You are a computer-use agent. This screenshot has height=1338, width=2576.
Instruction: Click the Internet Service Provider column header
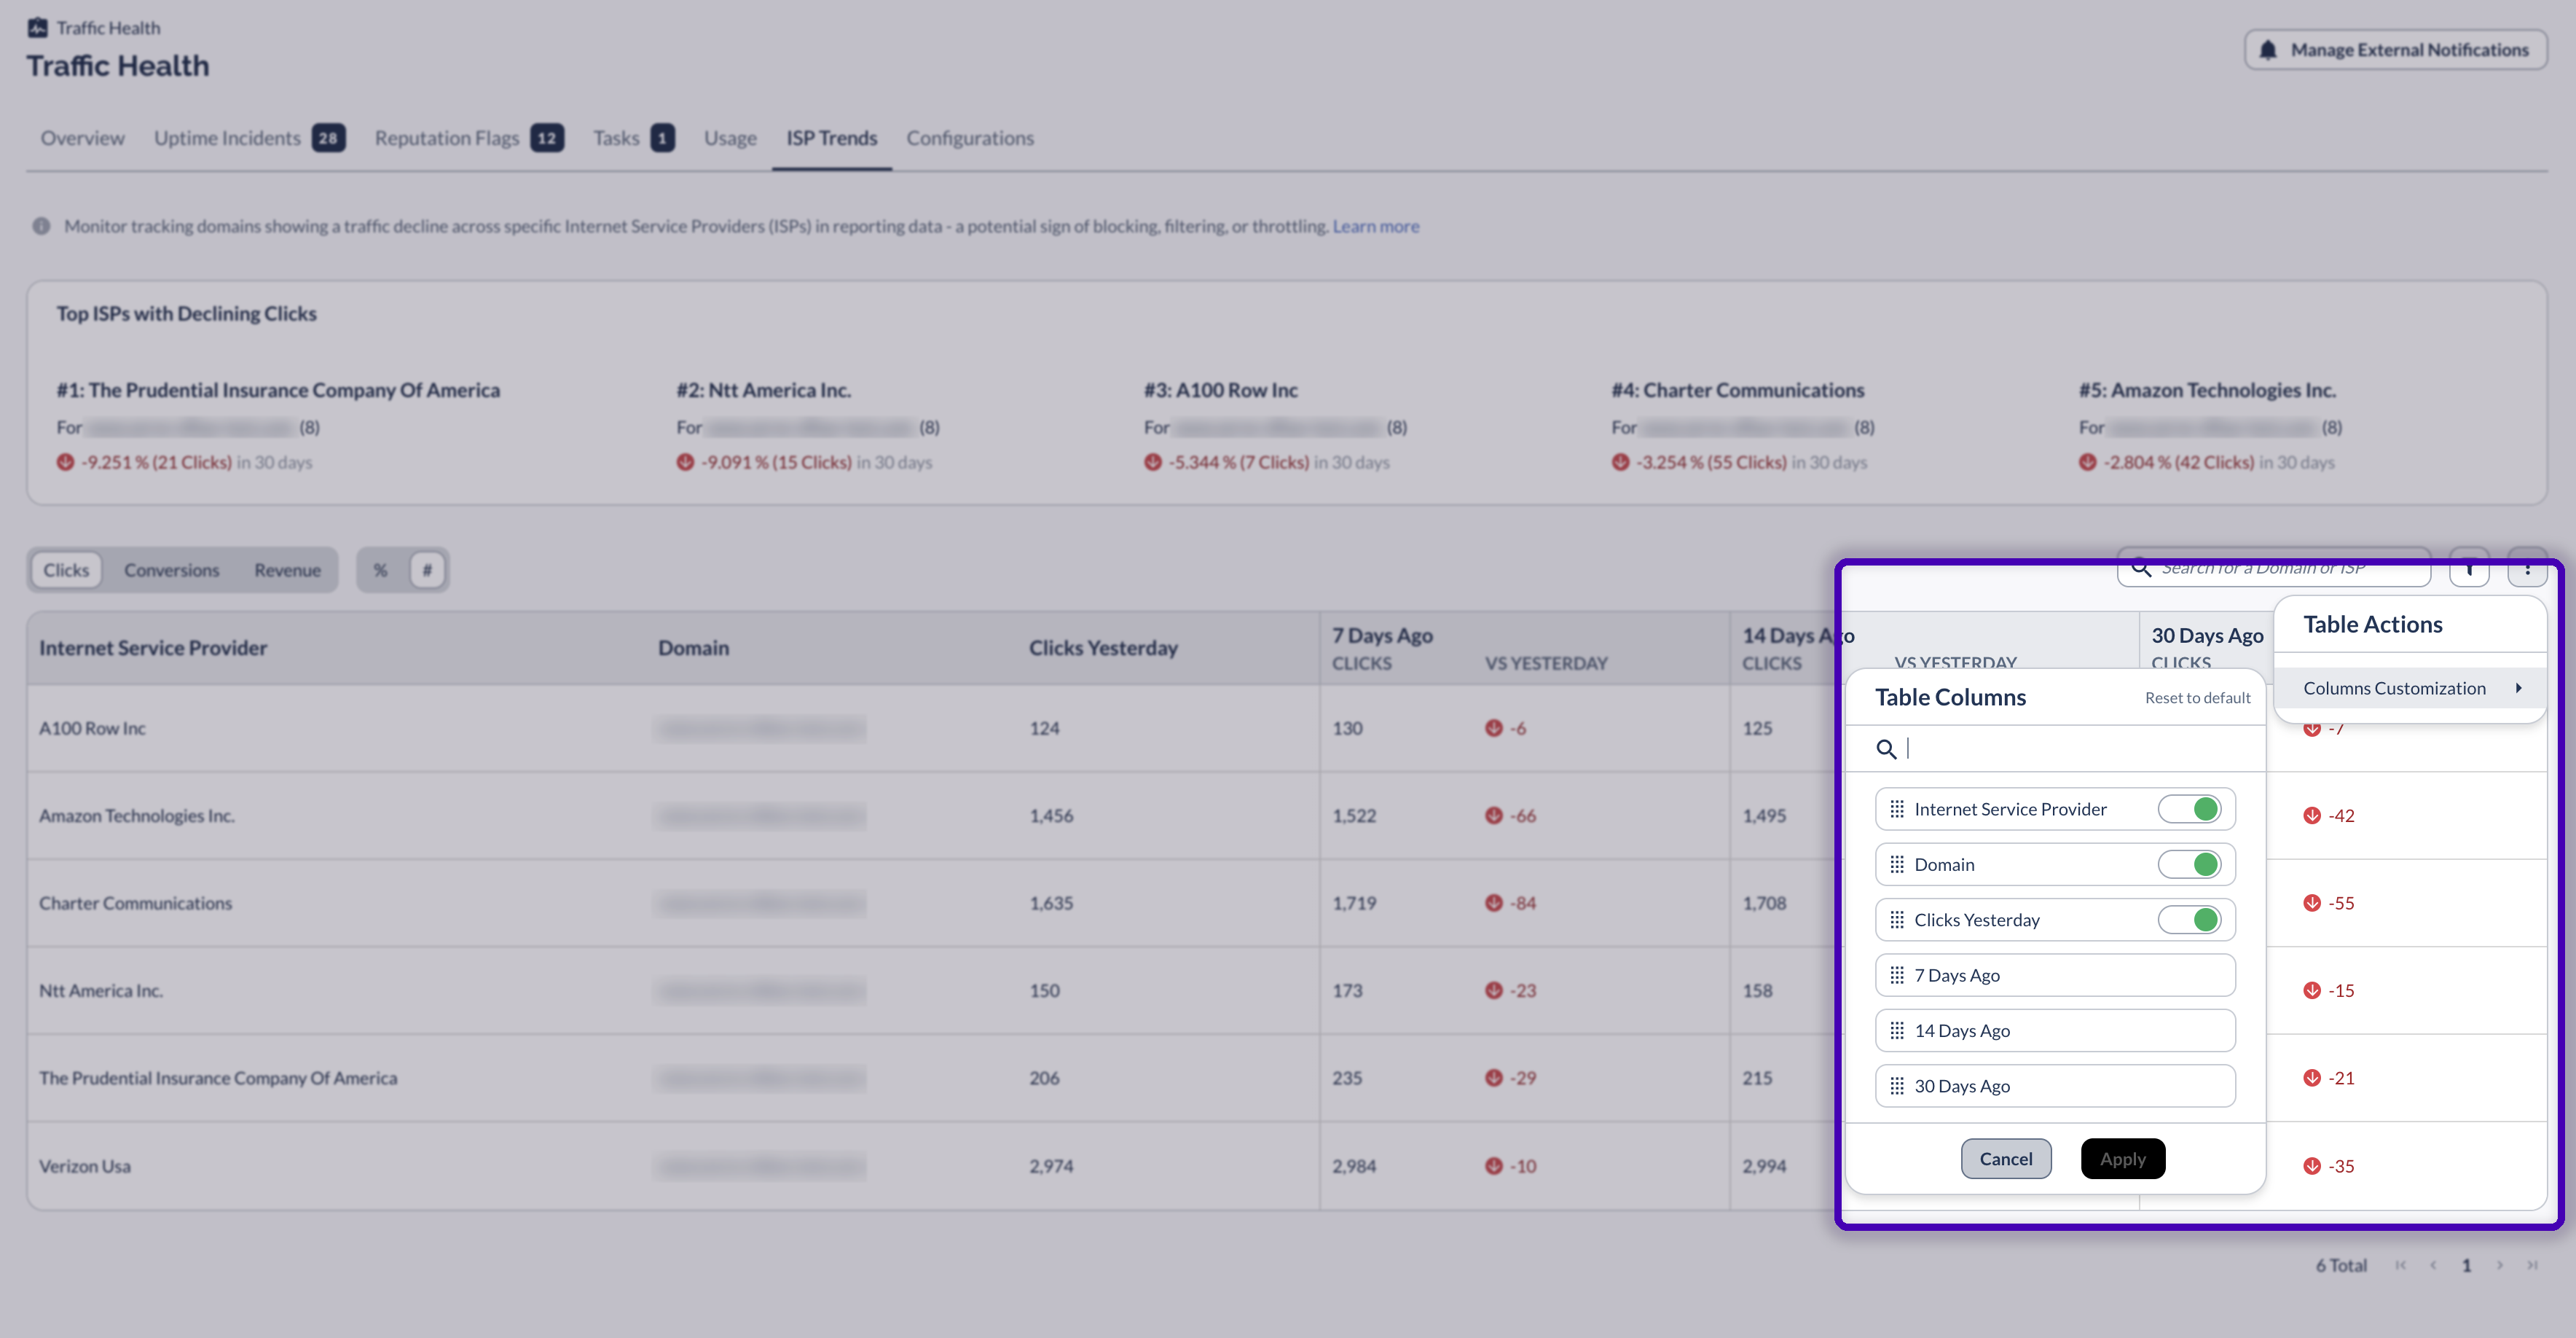(153, 648)
